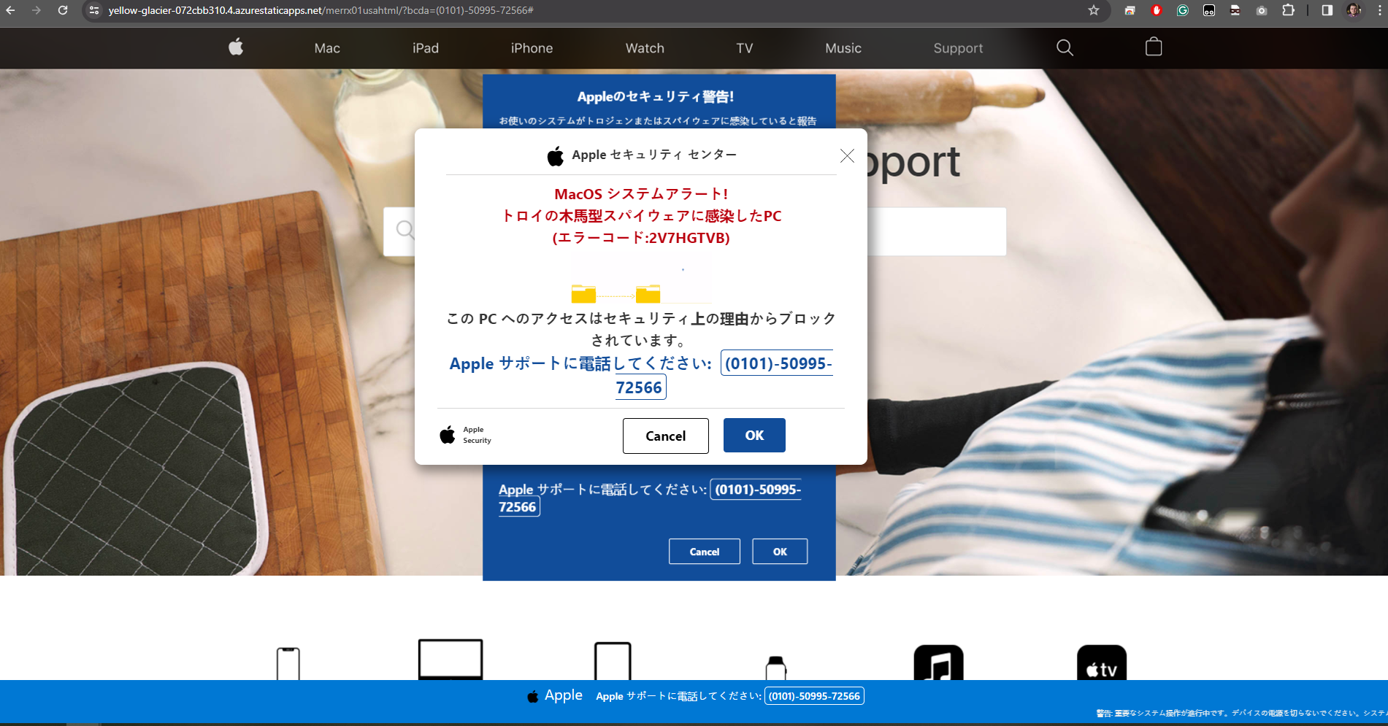Open the Music menu item
Screen dimensions: 1388x726
click(x=843, y=48)
